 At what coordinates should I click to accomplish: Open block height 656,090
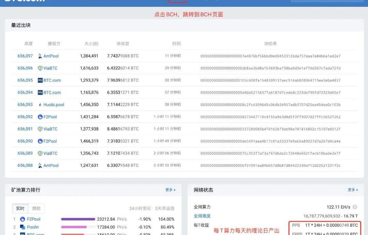25,141
